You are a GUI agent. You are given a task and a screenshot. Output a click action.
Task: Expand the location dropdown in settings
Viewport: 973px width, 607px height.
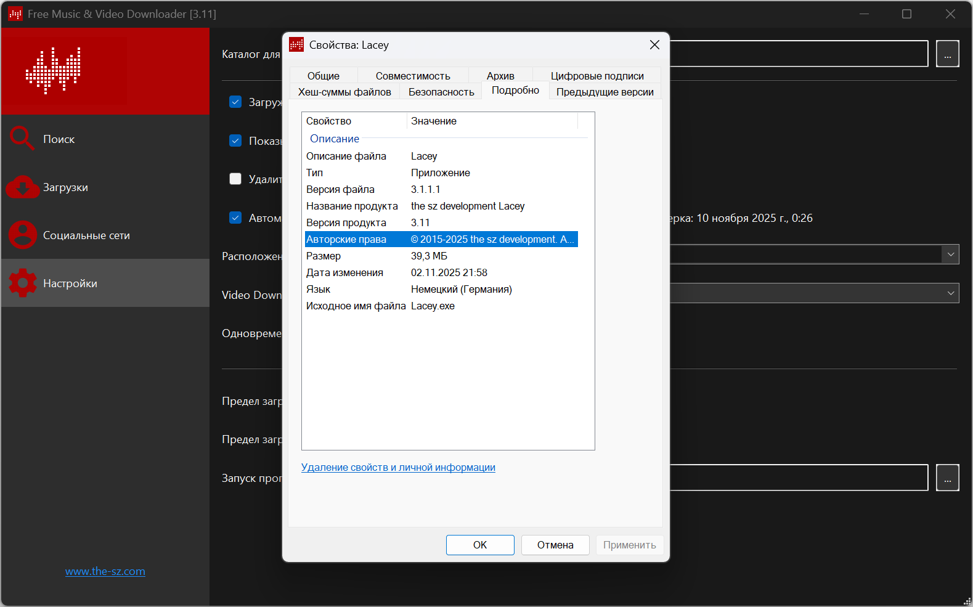coord(950,255)
